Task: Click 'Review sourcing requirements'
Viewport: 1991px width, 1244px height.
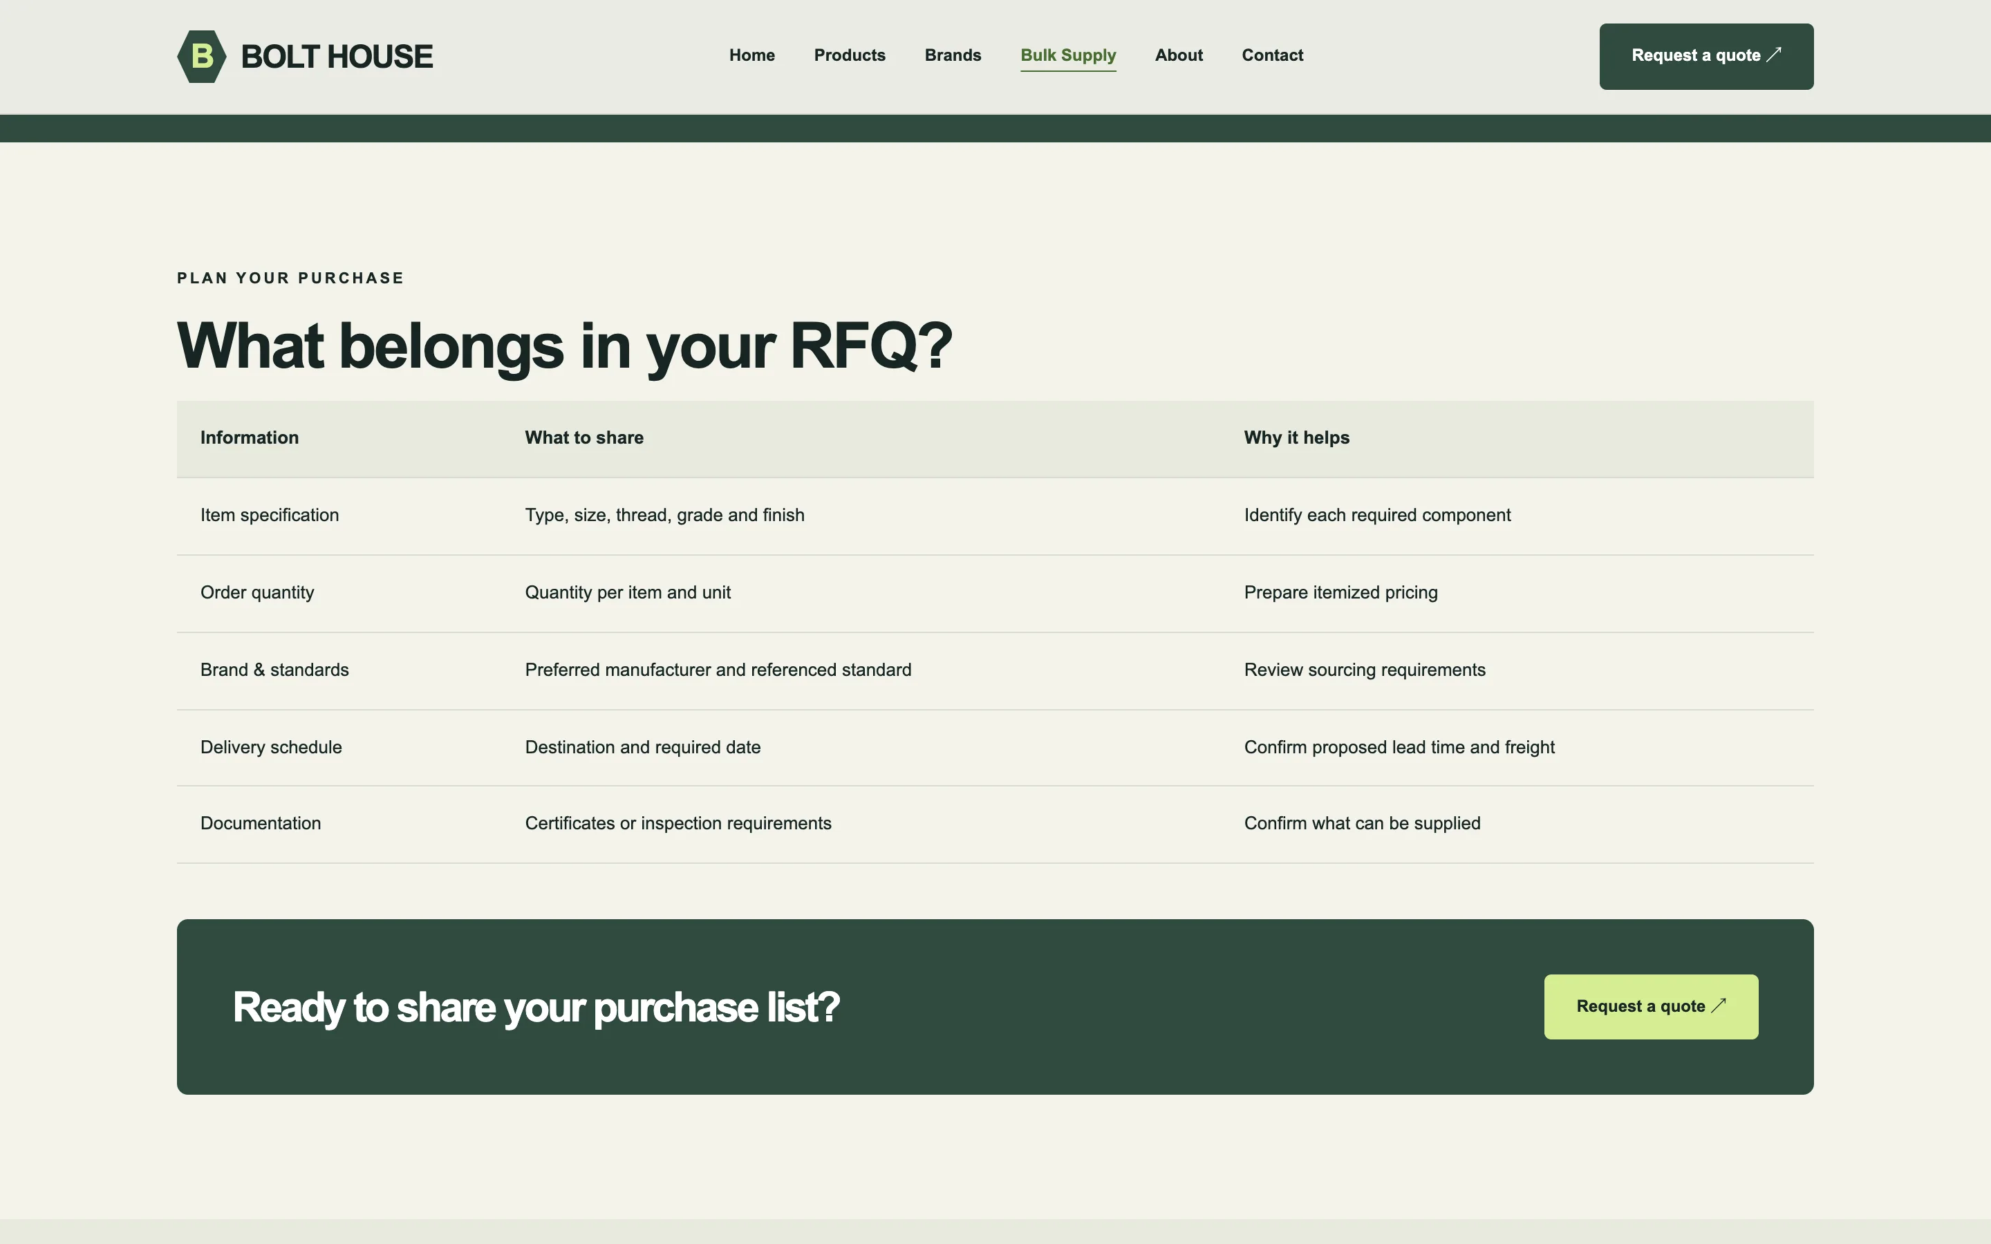Action: [x=1364, y=670]
